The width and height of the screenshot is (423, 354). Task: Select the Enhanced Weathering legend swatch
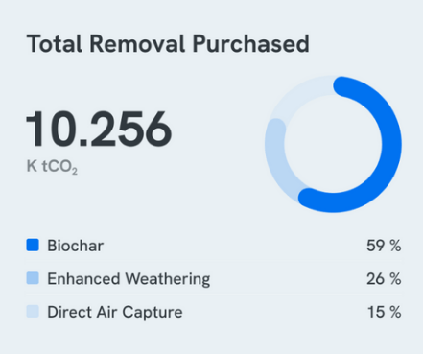pyautogui.click(x=33, y=278)
